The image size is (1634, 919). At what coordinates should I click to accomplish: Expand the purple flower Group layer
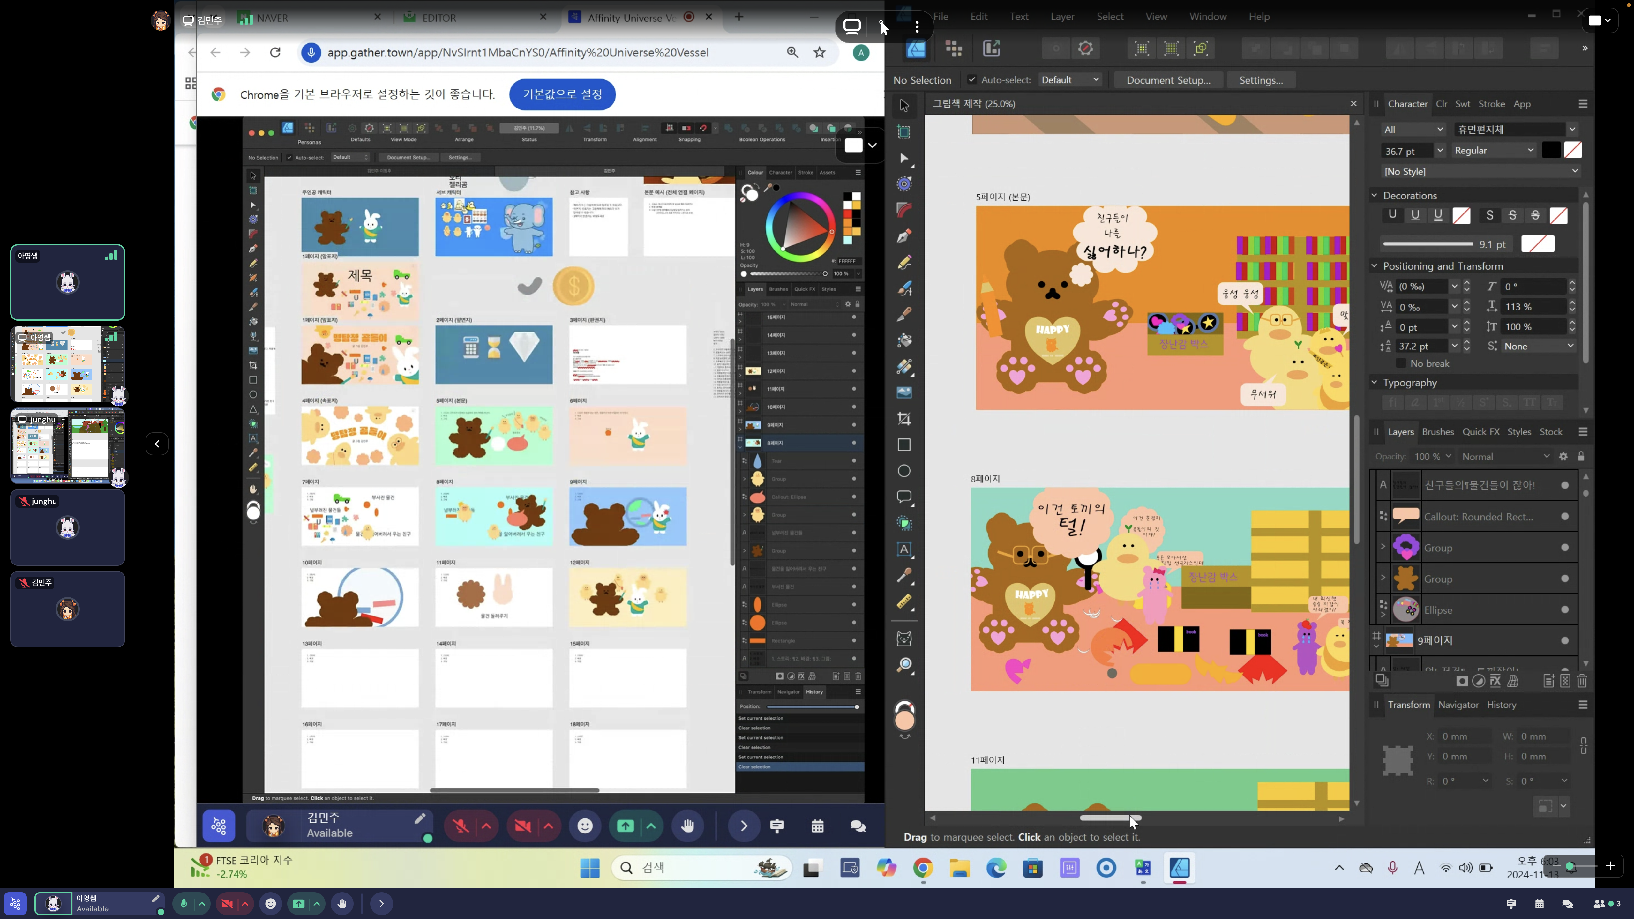pos(1383,546)
